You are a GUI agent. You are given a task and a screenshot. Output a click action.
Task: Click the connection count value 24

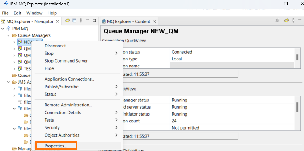[x=232, y=121]
